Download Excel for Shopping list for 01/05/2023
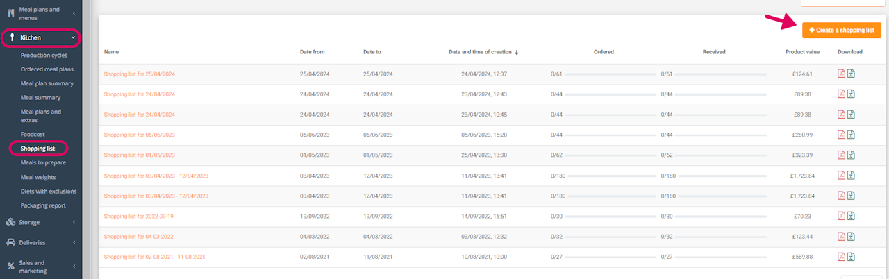 point(851,155)
